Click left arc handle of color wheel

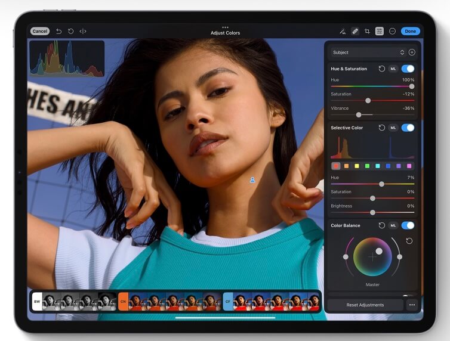click(346, 257)
